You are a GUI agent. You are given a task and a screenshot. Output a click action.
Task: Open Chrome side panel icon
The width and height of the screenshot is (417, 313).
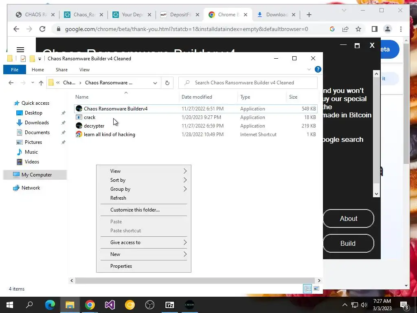[x=375, y=29]
